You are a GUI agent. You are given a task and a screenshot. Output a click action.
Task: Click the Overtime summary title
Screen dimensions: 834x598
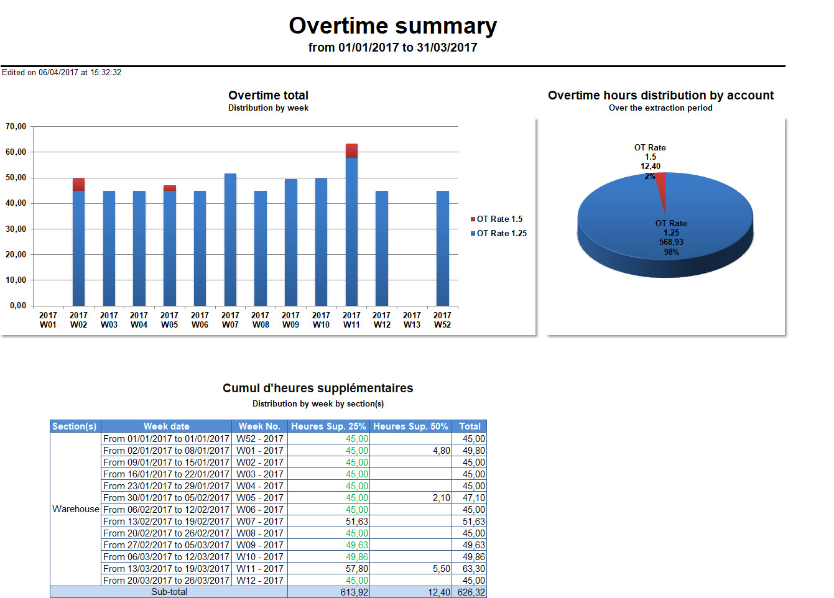click(392, 26)
